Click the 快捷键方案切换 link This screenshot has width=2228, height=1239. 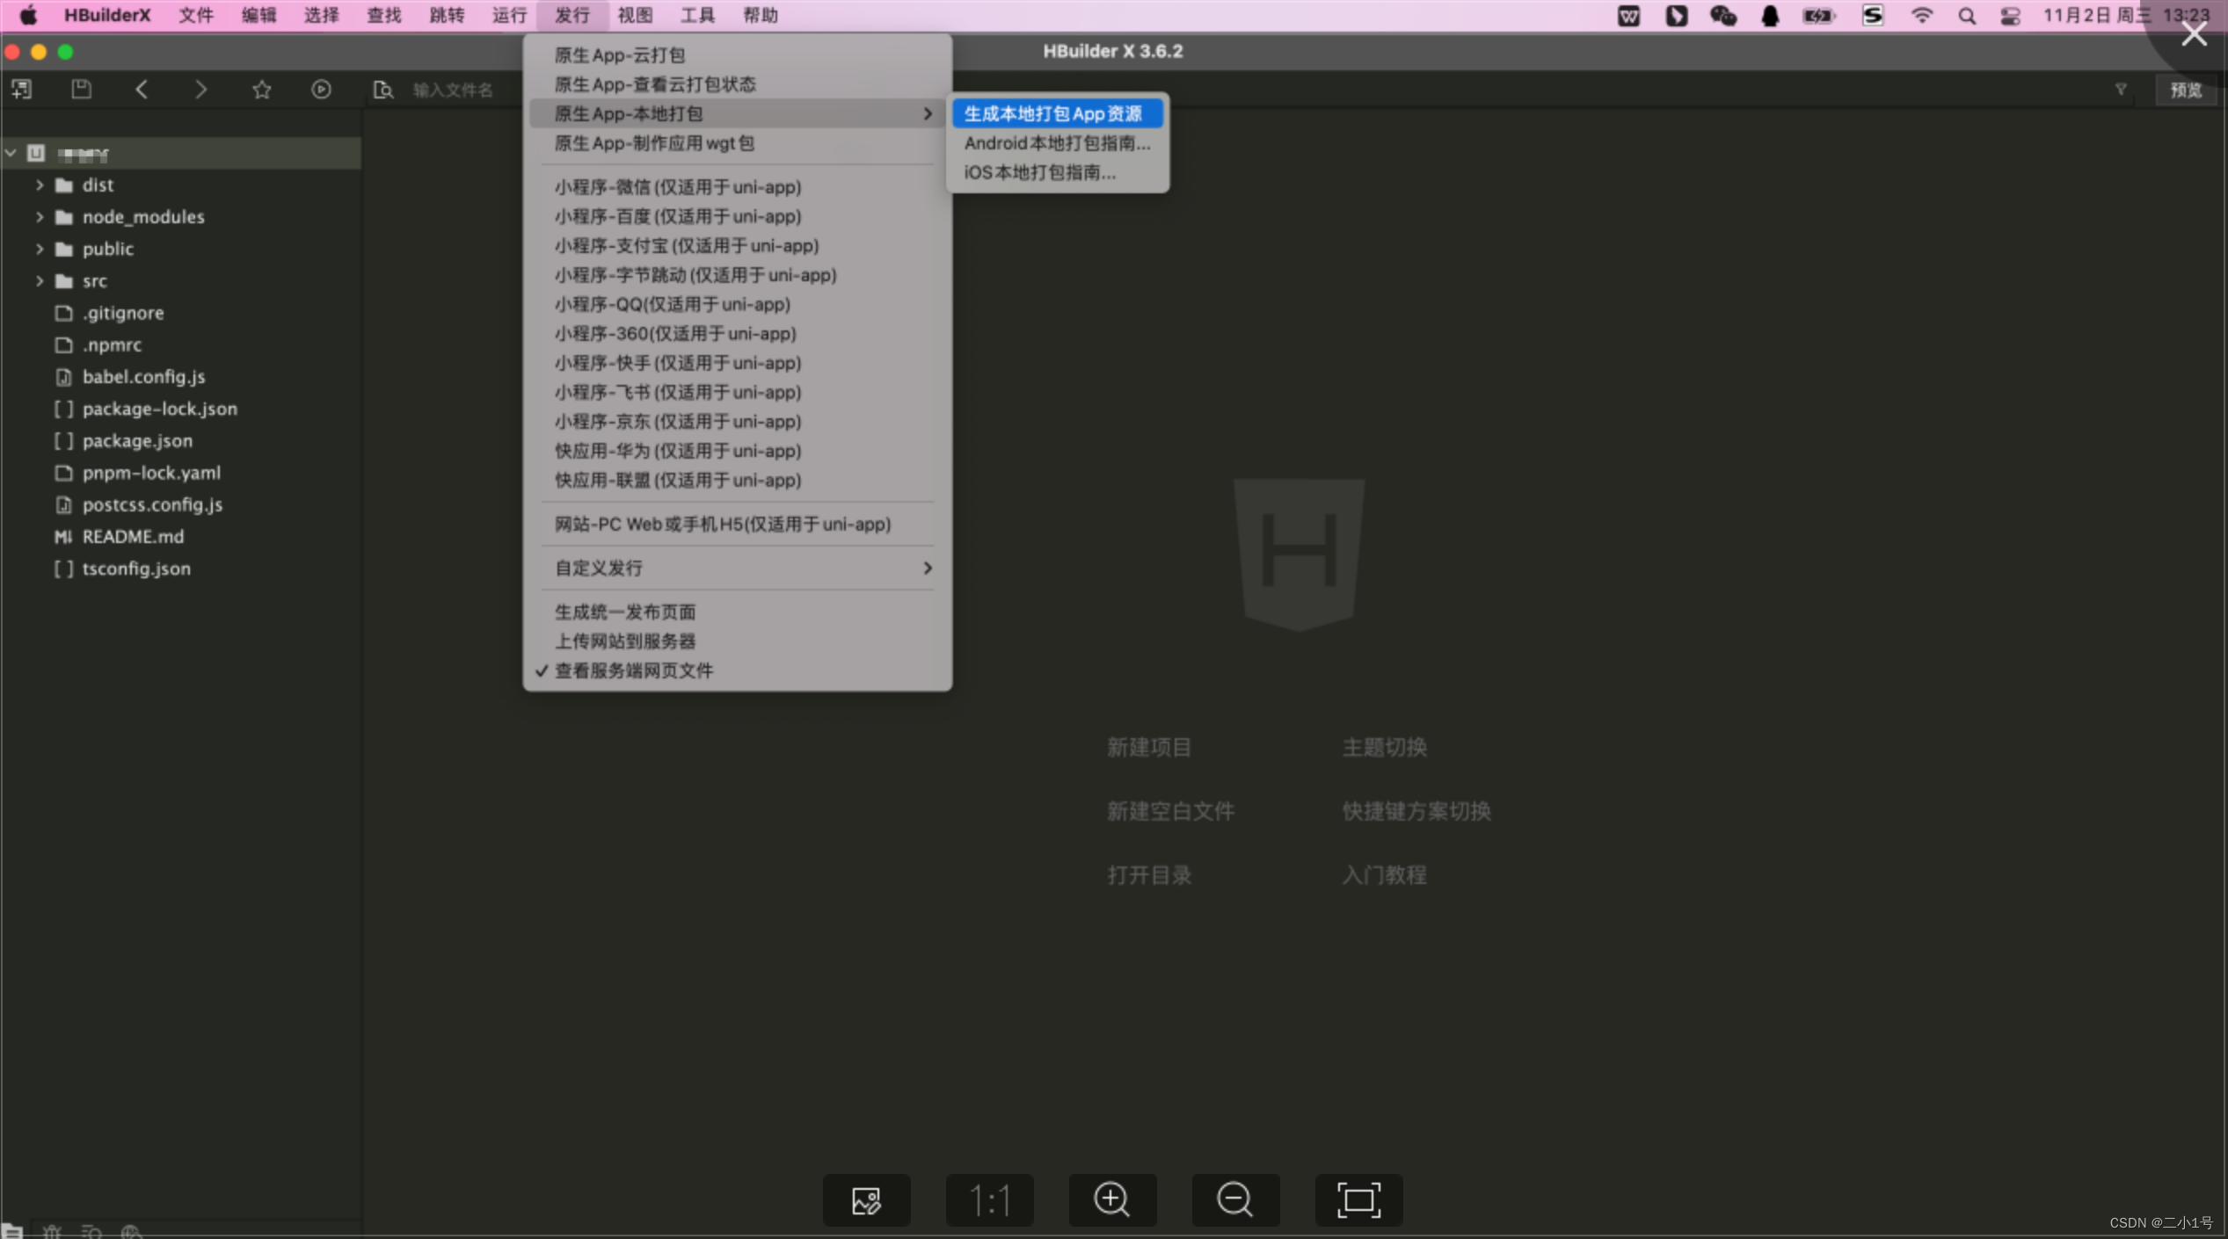(x=1416, y=810)
